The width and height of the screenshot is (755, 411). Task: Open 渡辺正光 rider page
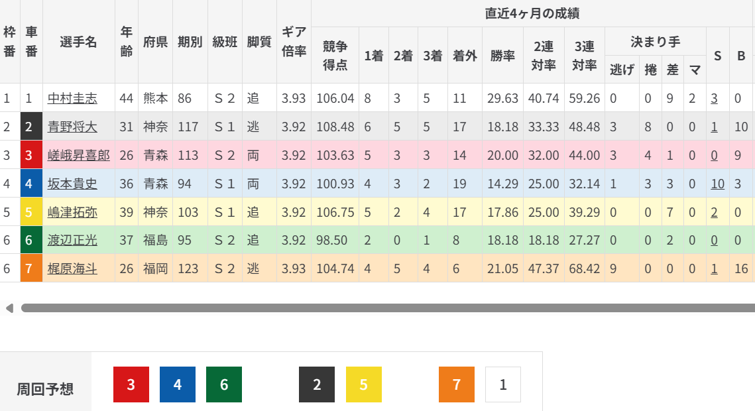click(72, 241)
